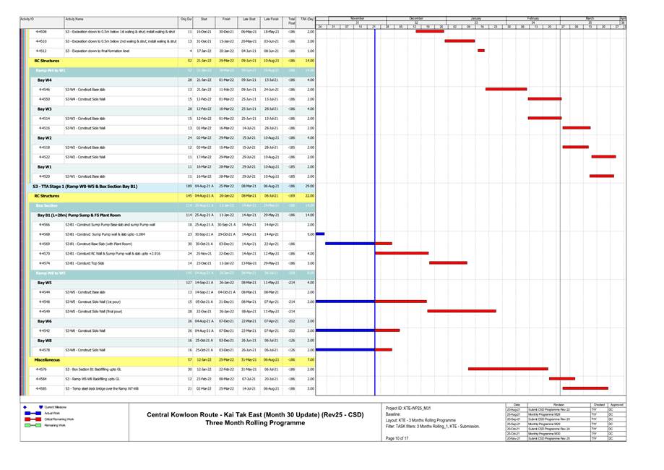Click blue actual bar for activity 4-4548
The height and width of the screenshot is (470, 664).
click(x=345, y=302)
